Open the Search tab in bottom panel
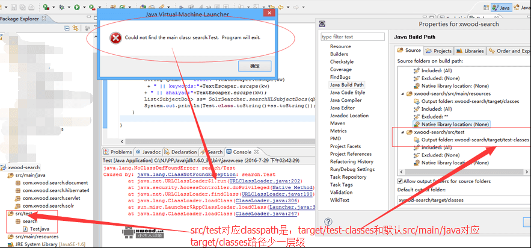Image resolution: width=531 pixels, height=248 pixels. [212, 152]
